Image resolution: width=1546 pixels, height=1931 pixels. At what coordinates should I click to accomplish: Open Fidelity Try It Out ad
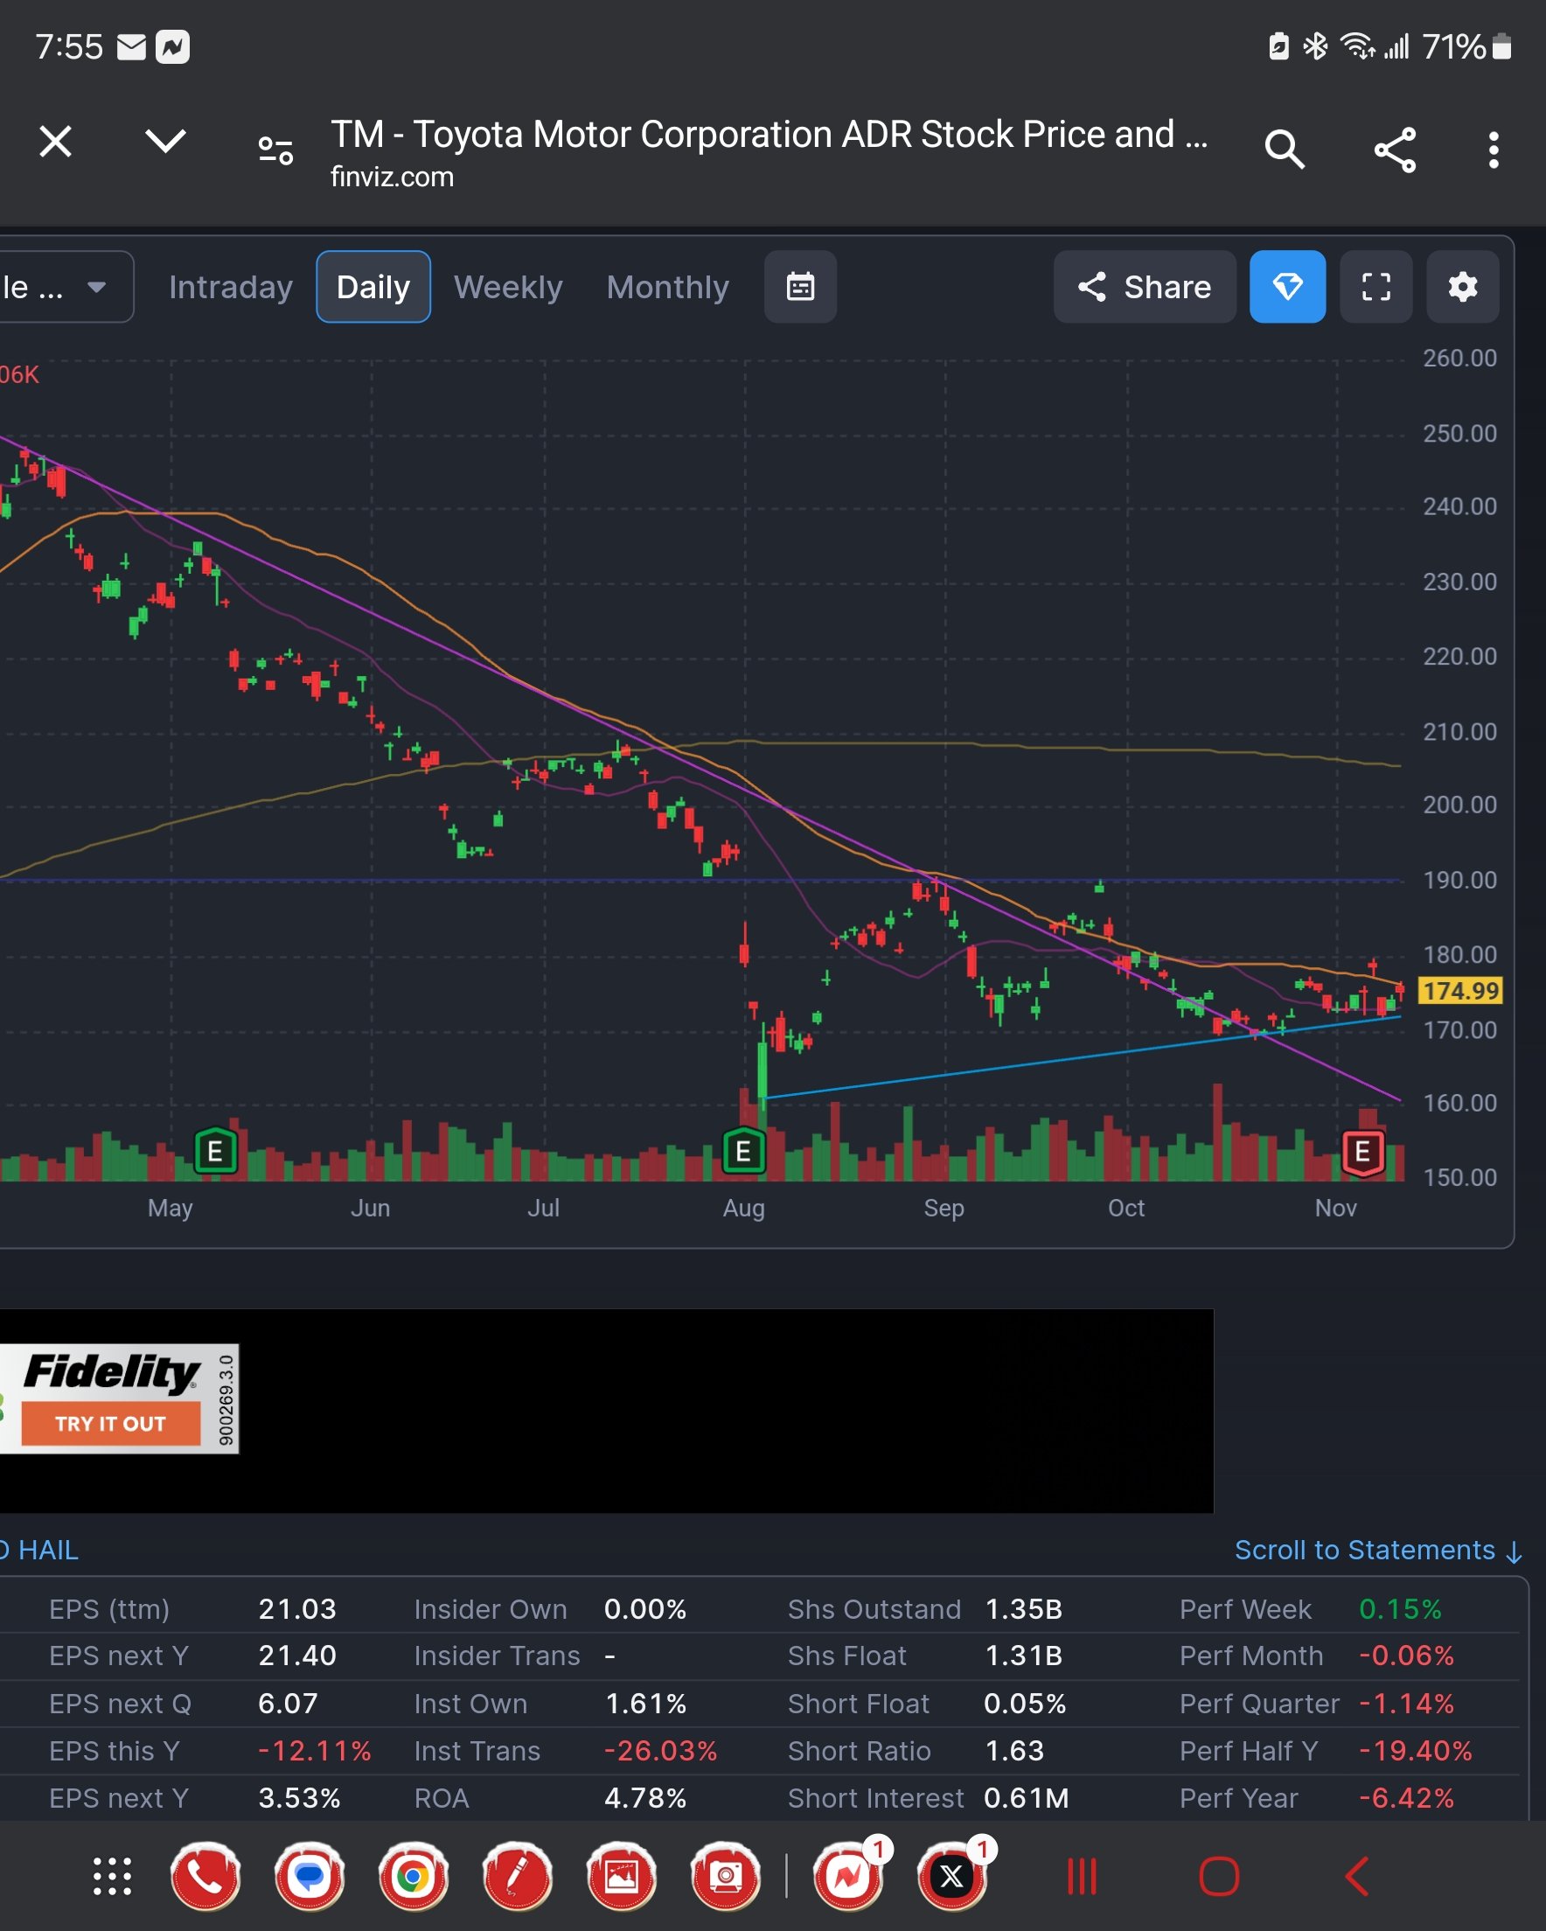(x=110, y=1424)
